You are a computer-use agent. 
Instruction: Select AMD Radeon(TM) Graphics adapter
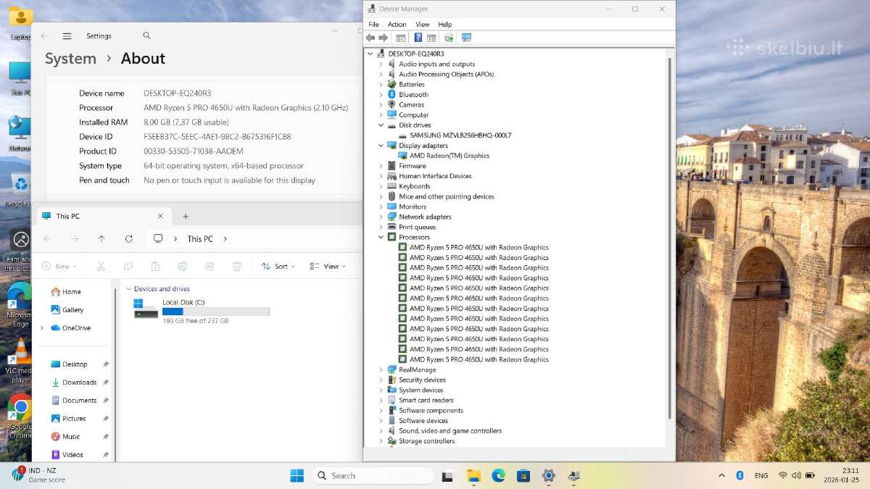(444, 156)
